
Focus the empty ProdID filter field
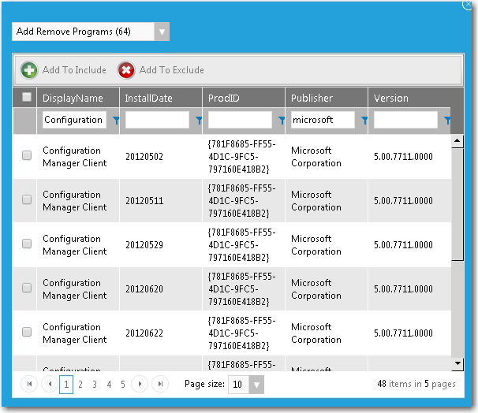(241, 120)
